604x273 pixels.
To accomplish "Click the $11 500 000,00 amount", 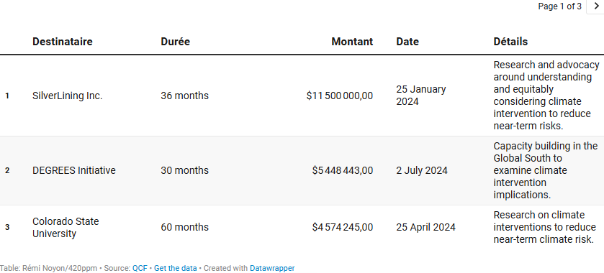I will [x=340, y=96].
